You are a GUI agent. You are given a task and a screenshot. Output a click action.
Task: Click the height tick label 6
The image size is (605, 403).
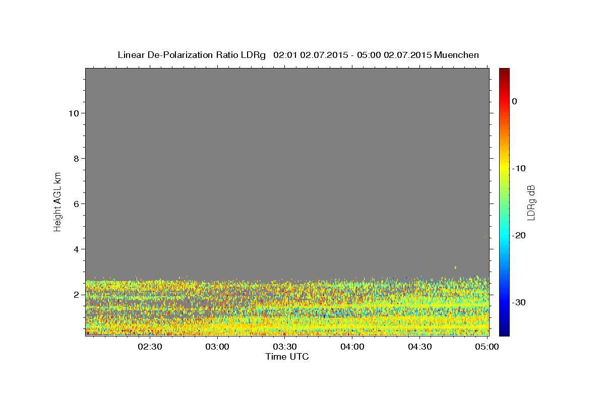click(x=77, y=204)
